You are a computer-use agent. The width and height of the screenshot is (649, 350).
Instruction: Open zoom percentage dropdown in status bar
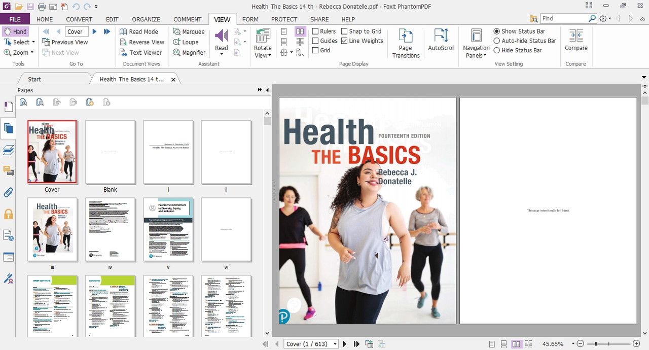pos(572,344)
